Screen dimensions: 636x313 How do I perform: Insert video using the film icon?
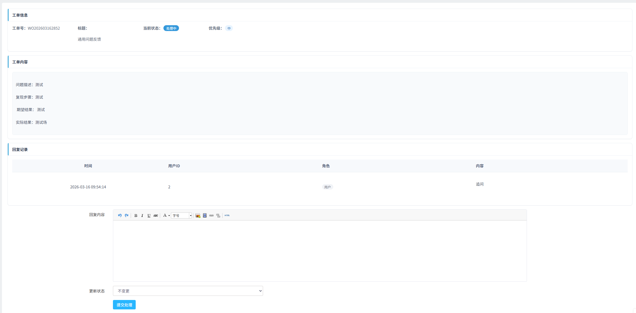[205, 215]
